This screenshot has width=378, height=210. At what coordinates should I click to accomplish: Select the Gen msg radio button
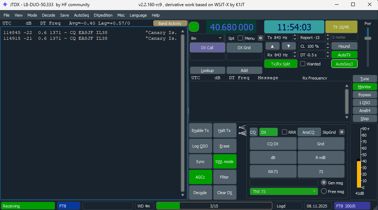[x=324, y=183]
